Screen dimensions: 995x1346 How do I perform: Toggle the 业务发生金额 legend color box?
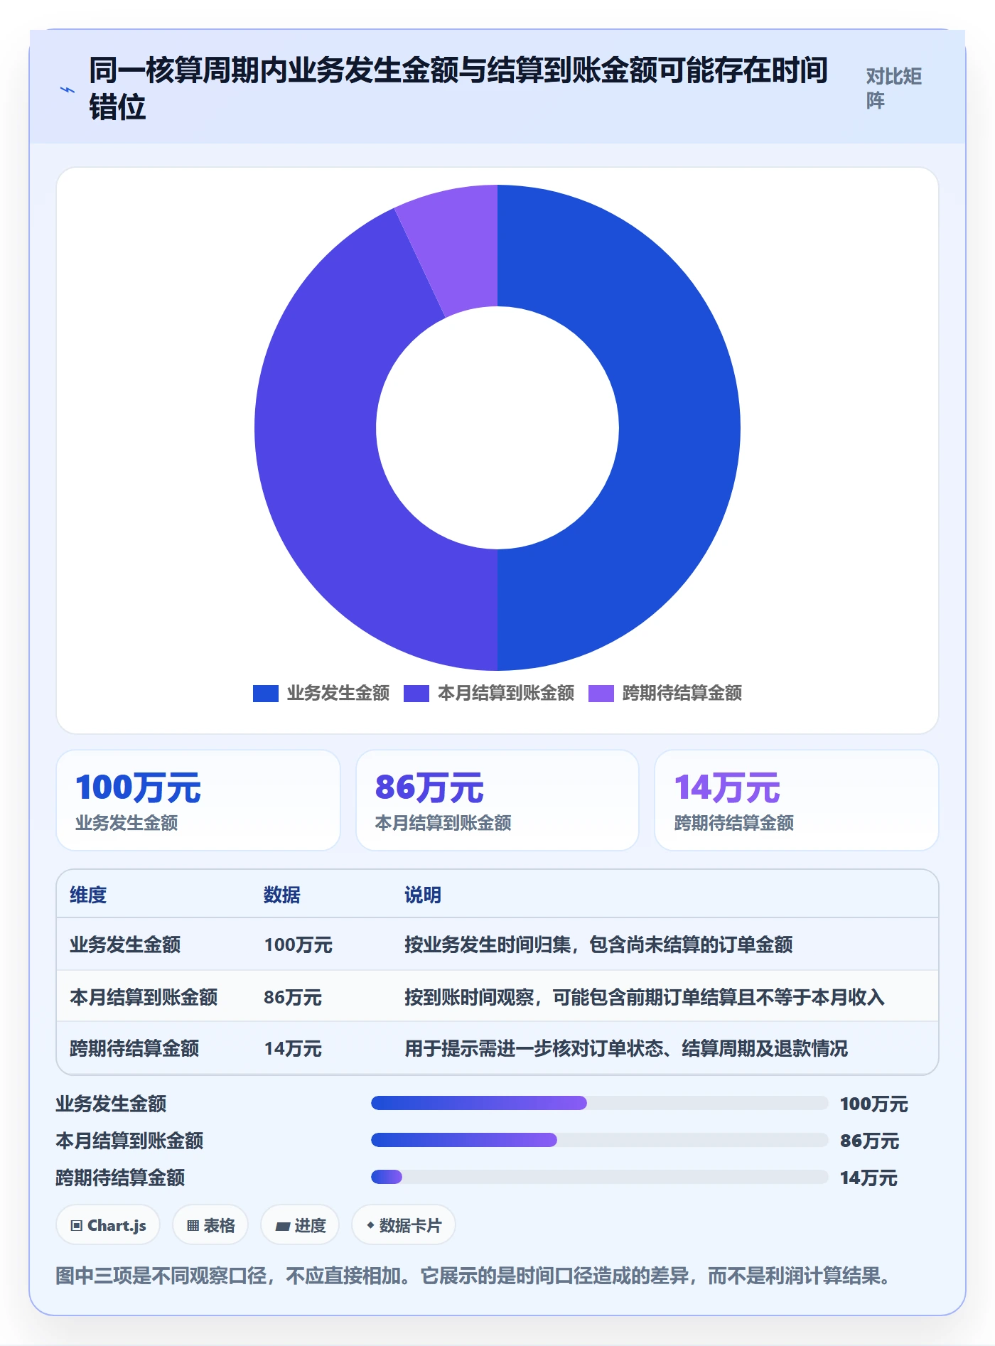(265, 693)
